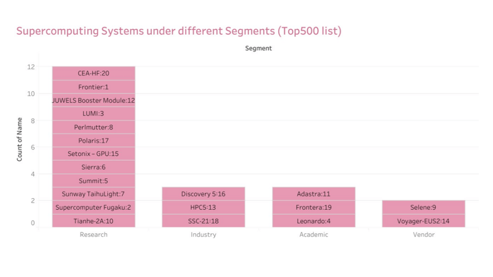Image resolution: width=493 pixels, height=277 pixels.
Task: Select the HPC5:13 Industry segment
Action: pyautogui.click(x=203, y=207)
